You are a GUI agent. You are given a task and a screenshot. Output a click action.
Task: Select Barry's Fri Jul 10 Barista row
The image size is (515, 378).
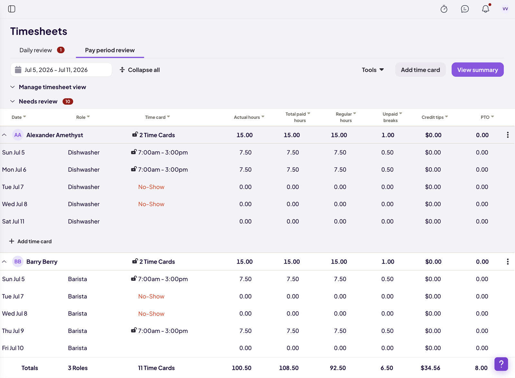[x=257, y=348]
